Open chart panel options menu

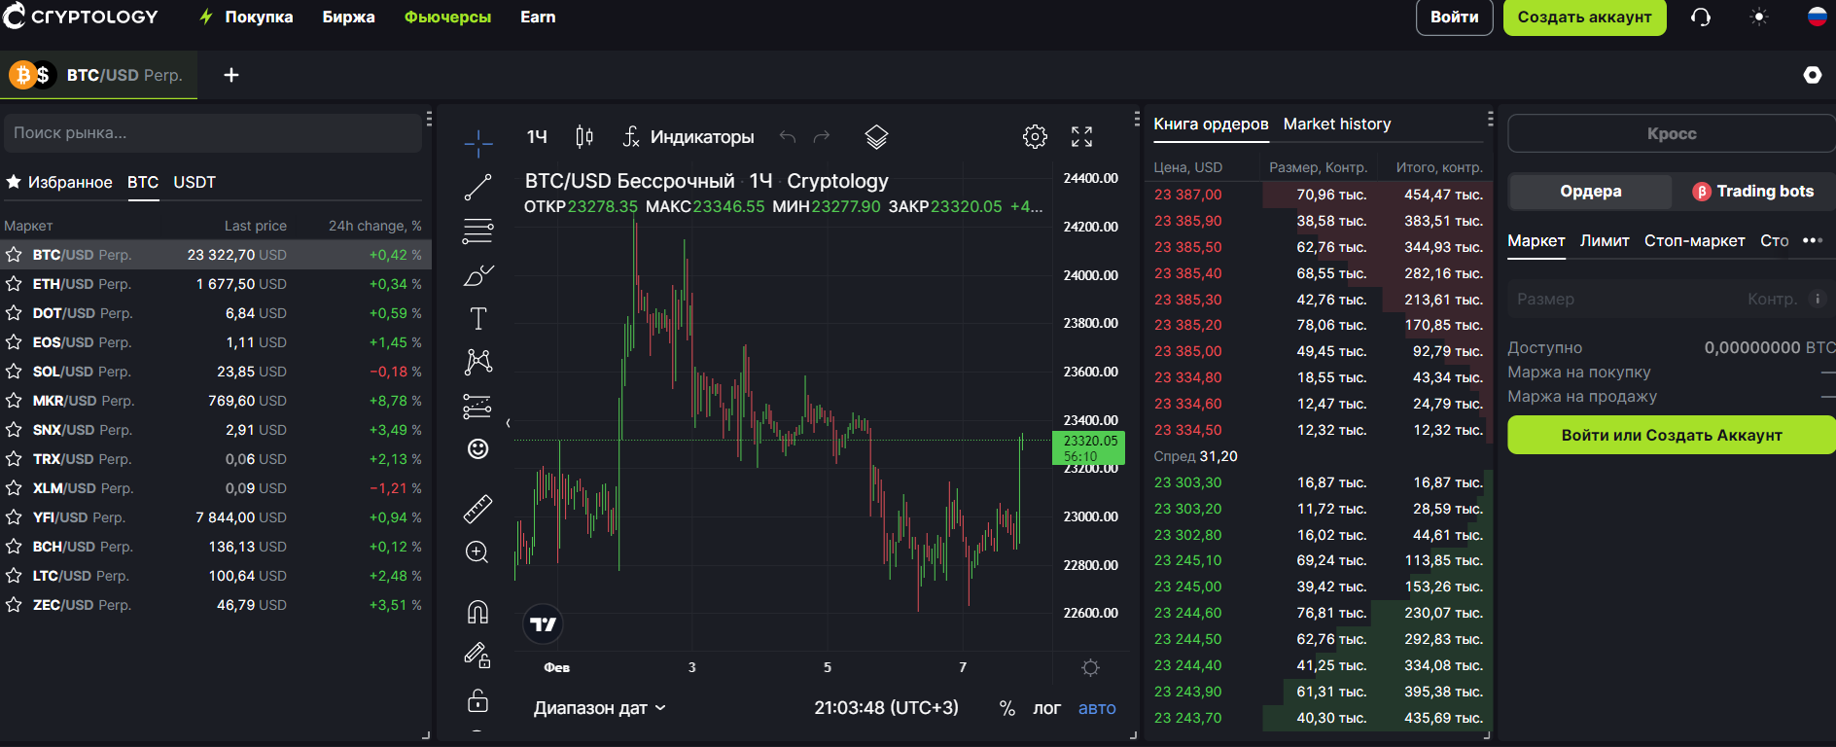tap(1137, 119)
